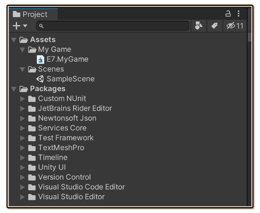The height and width of the screenshot is (213, 260).
Task: Expand the Visual Studio Code Editor package
Action: 22,187
